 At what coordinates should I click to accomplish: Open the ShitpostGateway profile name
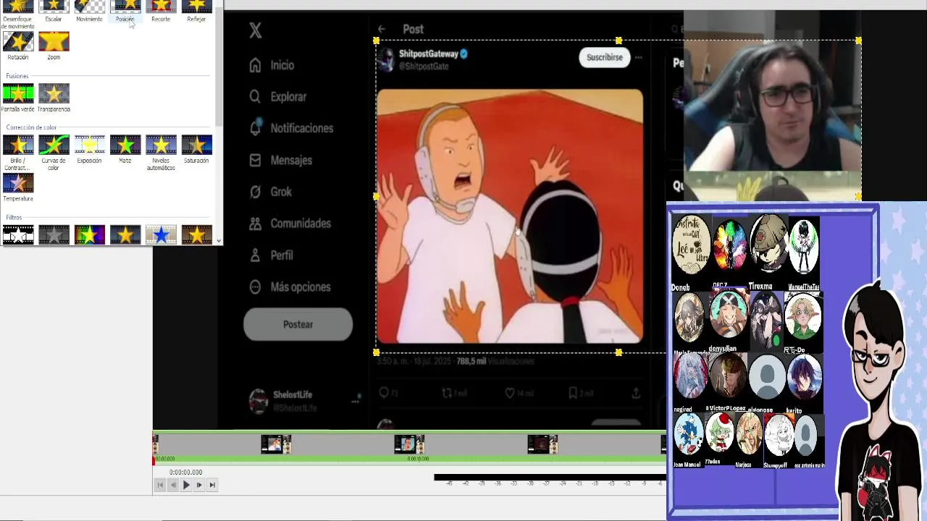point(428,54)
